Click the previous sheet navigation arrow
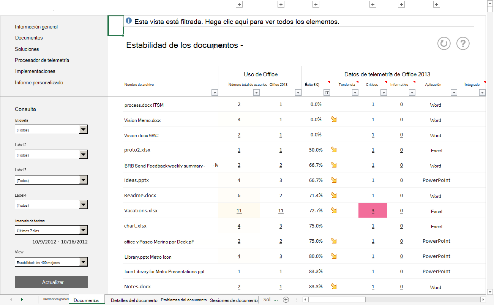The width and height of the screenshot is (494, 305). 11,300
